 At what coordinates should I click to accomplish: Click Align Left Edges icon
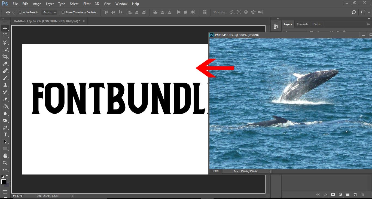coord(130,12)
